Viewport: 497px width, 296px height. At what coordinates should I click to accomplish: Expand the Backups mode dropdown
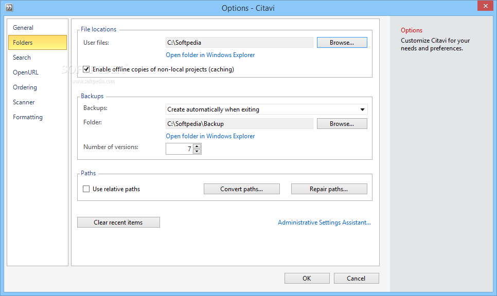coord(362,109)
